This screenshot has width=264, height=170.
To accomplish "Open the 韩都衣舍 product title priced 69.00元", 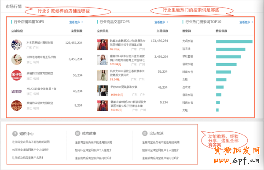I will 128,43.
